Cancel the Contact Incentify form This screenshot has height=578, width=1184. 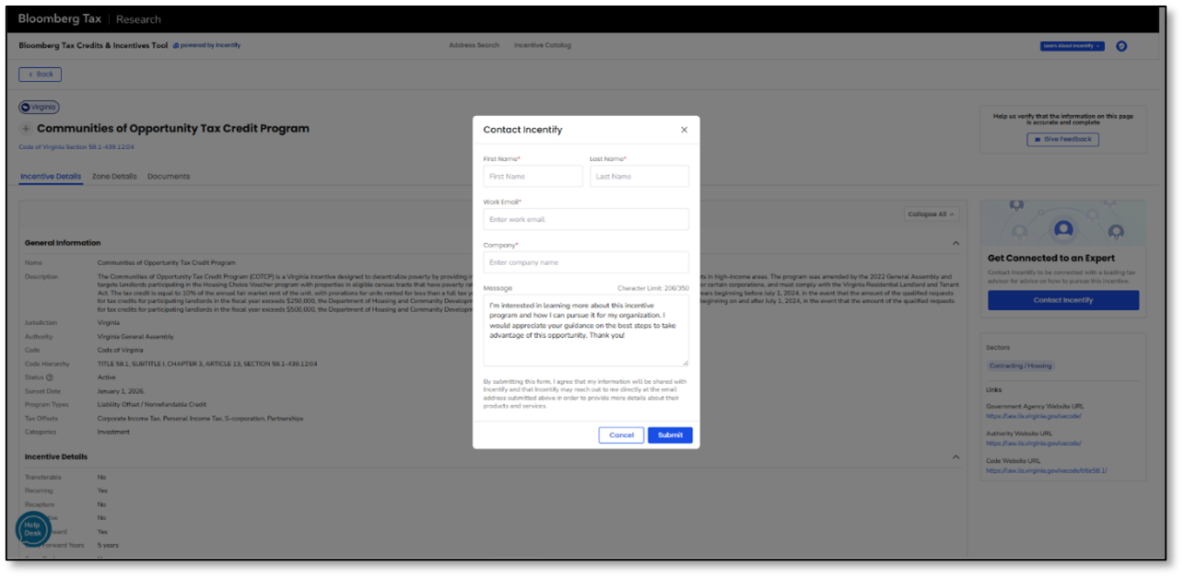[x=621, y=435]
